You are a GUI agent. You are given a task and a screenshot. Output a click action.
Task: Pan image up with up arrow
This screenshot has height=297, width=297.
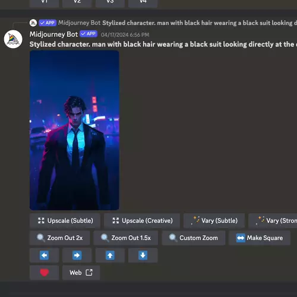tap(110, 255)
